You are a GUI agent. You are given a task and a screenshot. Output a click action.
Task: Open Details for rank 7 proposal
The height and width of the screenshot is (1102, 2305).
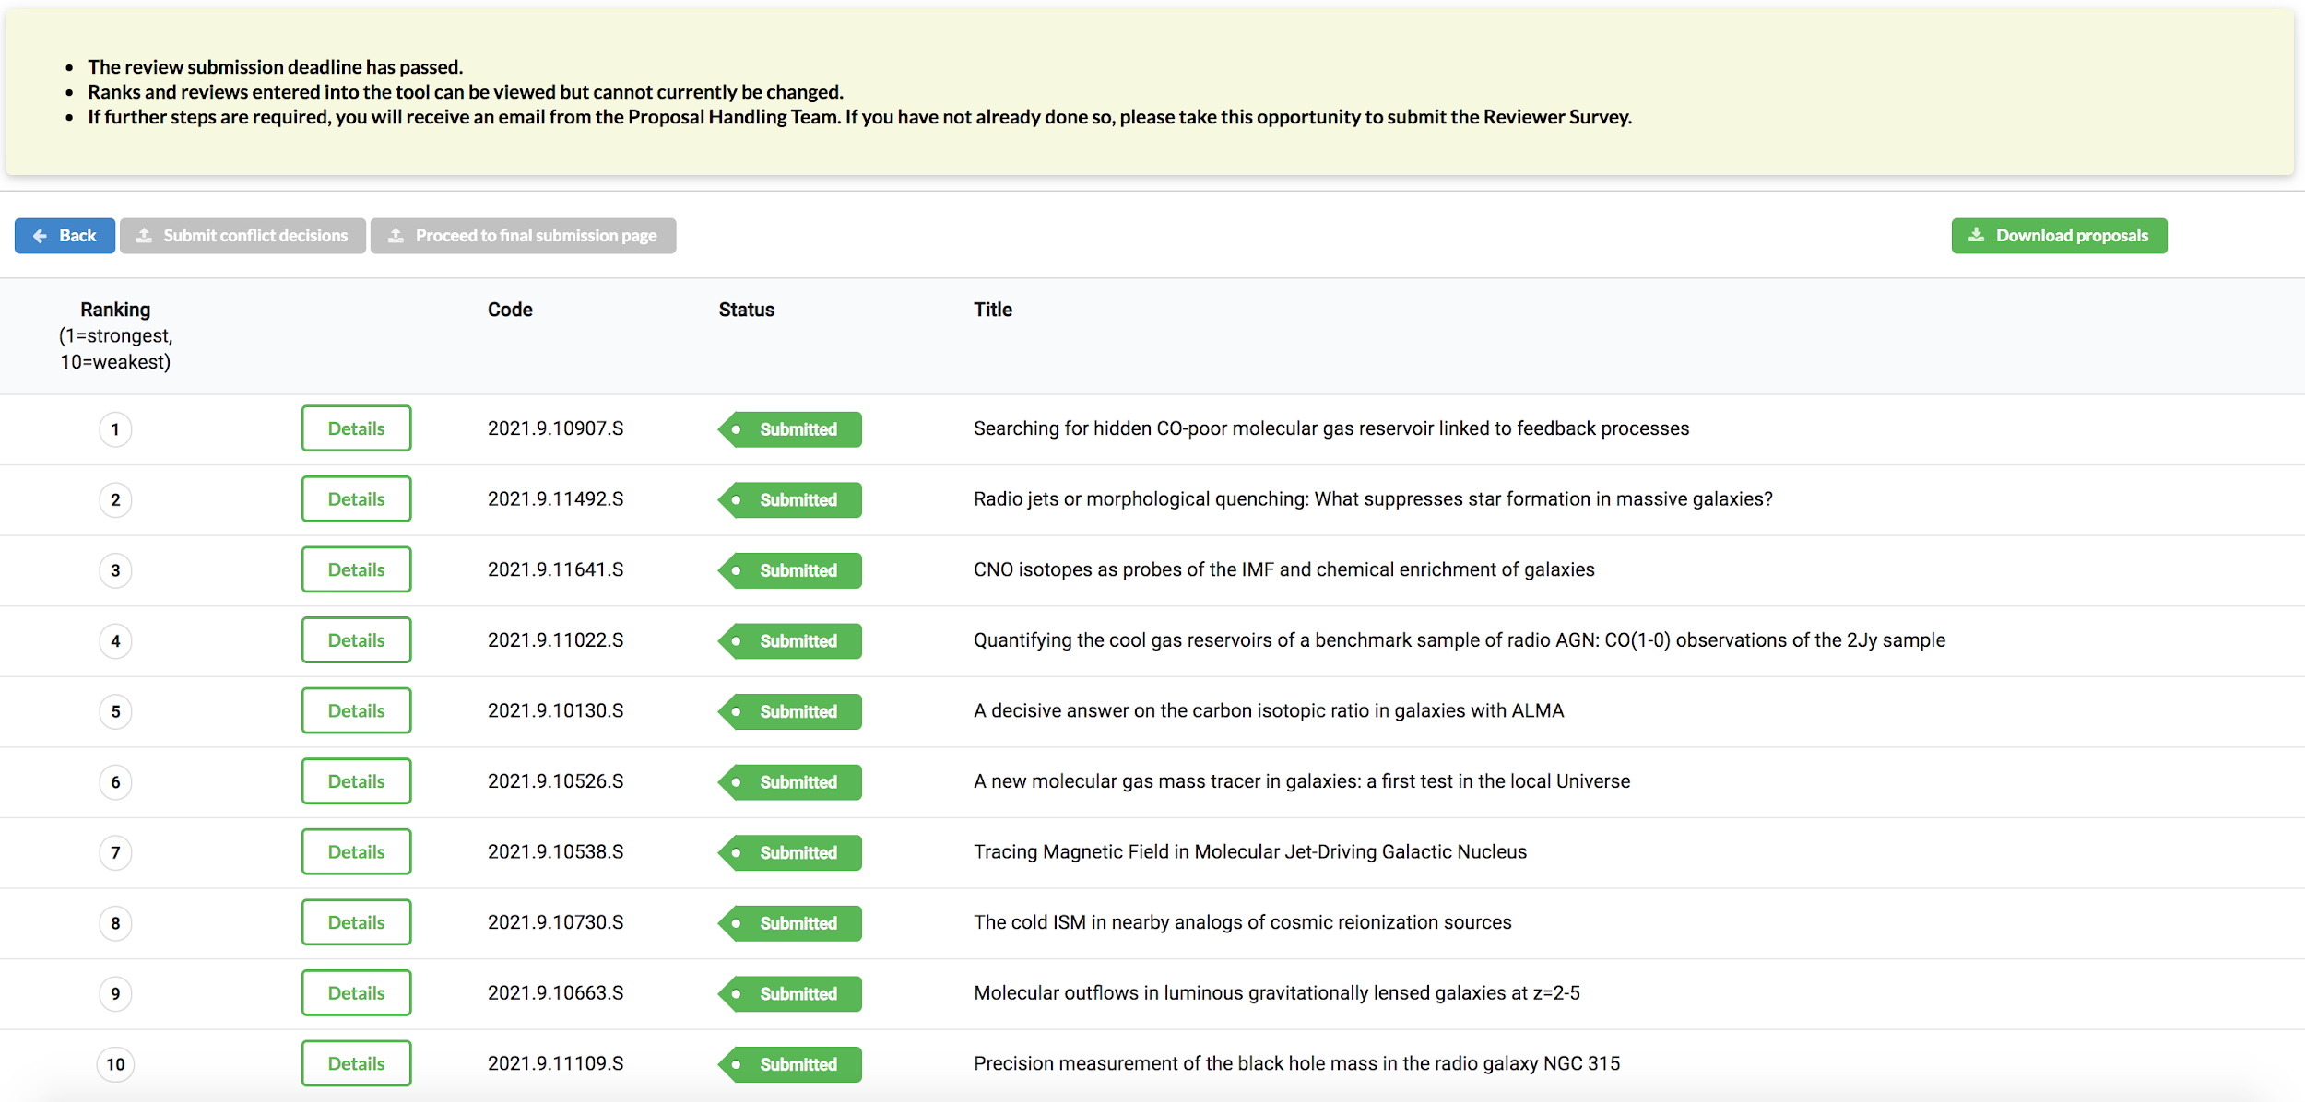pos(356,852)
